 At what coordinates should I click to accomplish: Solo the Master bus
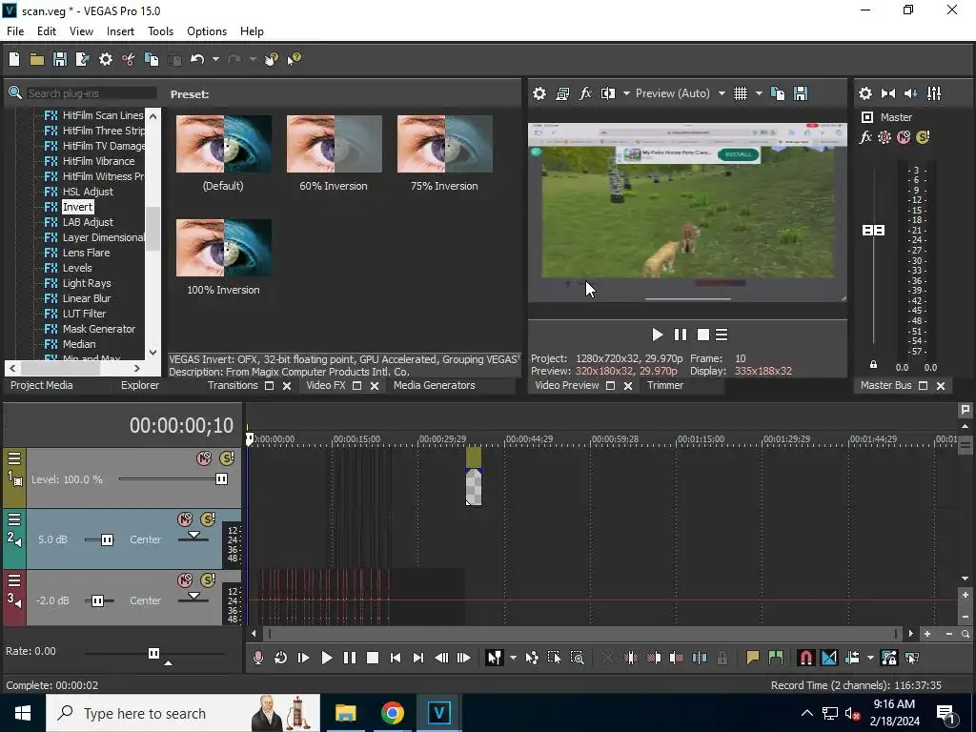pos(923,137)
